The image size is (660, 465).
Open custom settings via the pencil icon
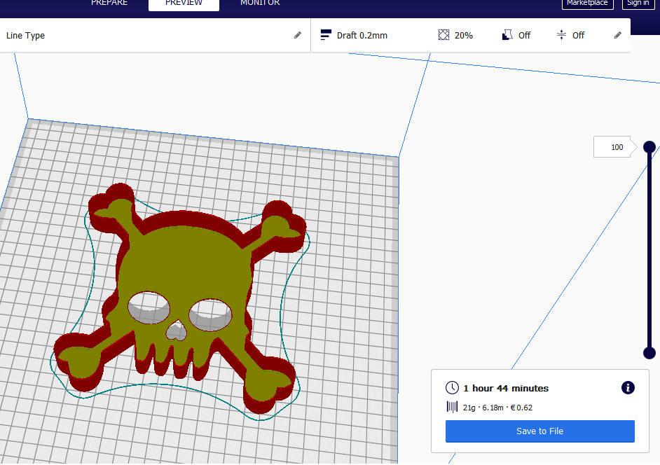[x=617, y=34]
